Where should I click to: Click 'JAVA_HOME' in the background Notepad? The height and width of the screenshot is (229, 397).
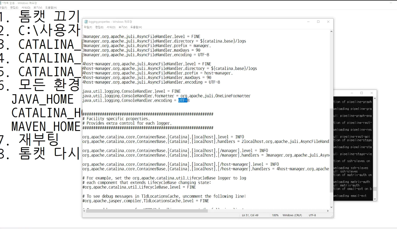(x=42, y=99)
